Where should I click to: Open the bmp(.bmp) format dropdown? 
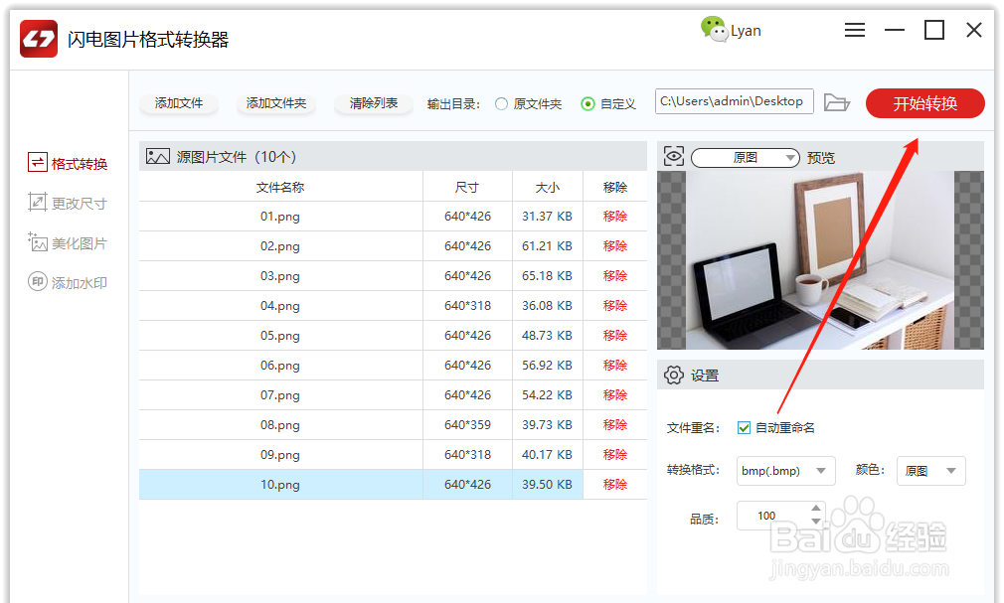coord(785,470)
